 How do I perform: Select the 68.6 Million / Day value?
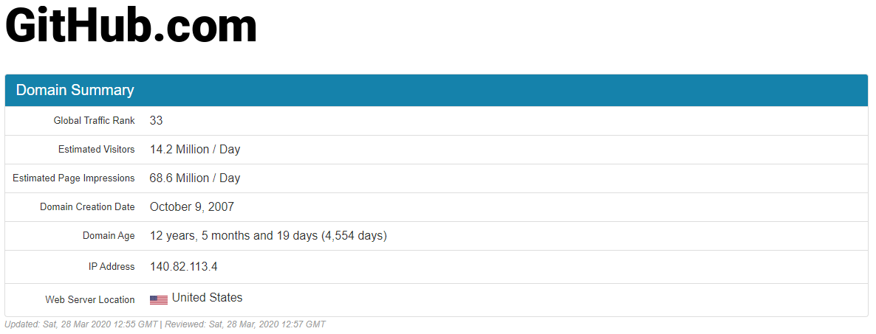click(195, 178)
